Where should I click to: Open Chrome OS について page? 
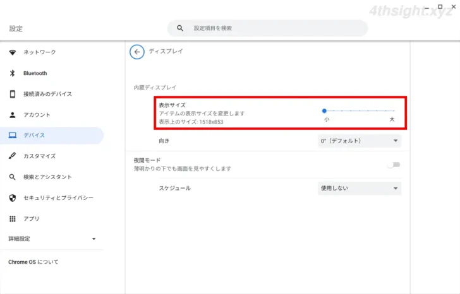pos(33,262)
